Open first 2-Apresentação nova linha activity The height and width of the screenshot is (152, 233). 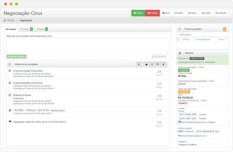[x=28, y=71]
